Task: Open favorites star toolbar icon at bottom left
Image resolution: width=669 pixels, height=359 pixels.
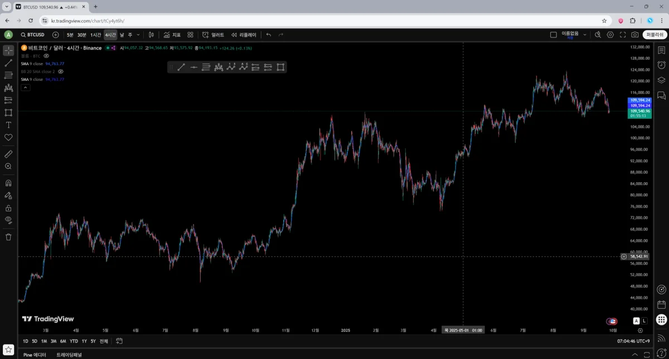Action: click(8, 350)
